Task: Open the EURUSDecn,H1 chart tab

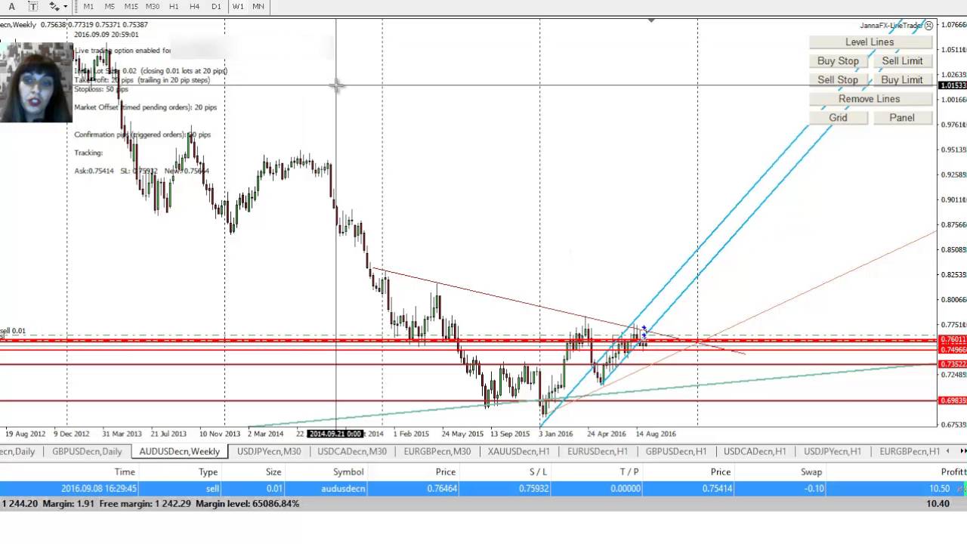Action: (598, 451)
